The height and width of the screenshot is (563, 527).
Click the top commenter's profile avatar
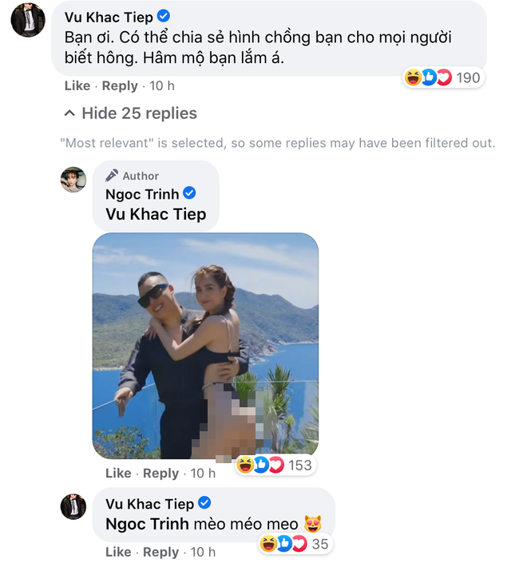click(x=27, y=18)
